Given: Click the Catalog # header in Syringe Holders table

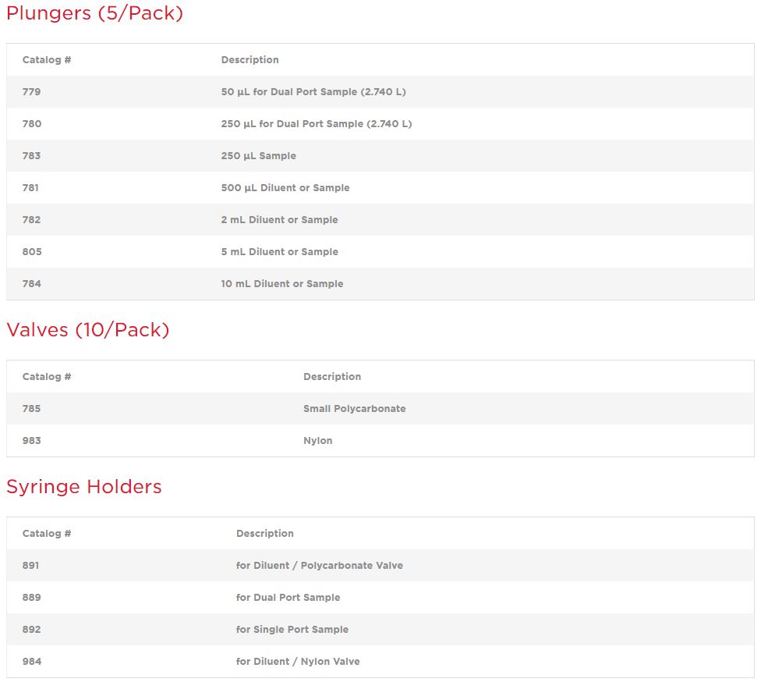Looking at the screenshot, I should [47, 534].
